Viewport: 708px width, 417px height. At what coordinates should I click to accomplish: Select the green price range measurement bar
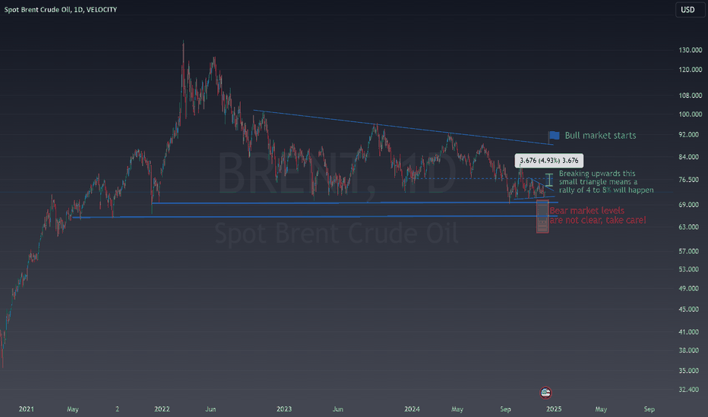point(549,180)
